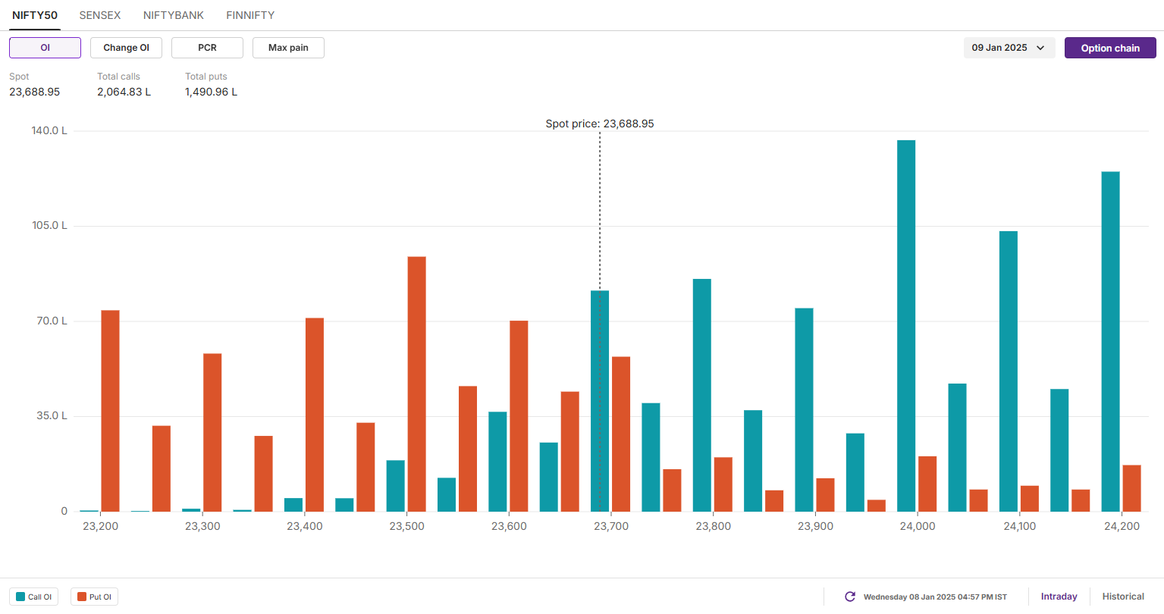Click the Total calls value 2,064.83 L
Image resolution: width=1164 pixels, height=614 pixels.
point(124,92)
